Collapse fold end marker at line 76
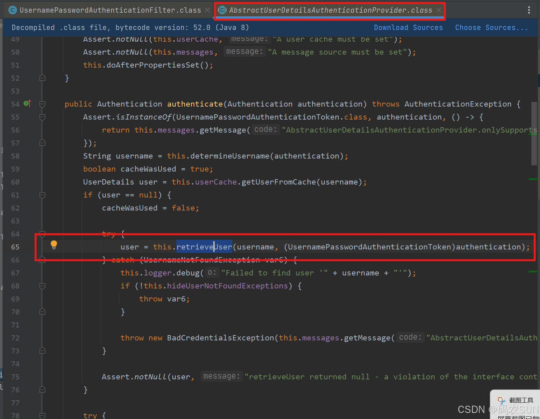Screen dimensions: 540x419 click(x=42, y=390)
